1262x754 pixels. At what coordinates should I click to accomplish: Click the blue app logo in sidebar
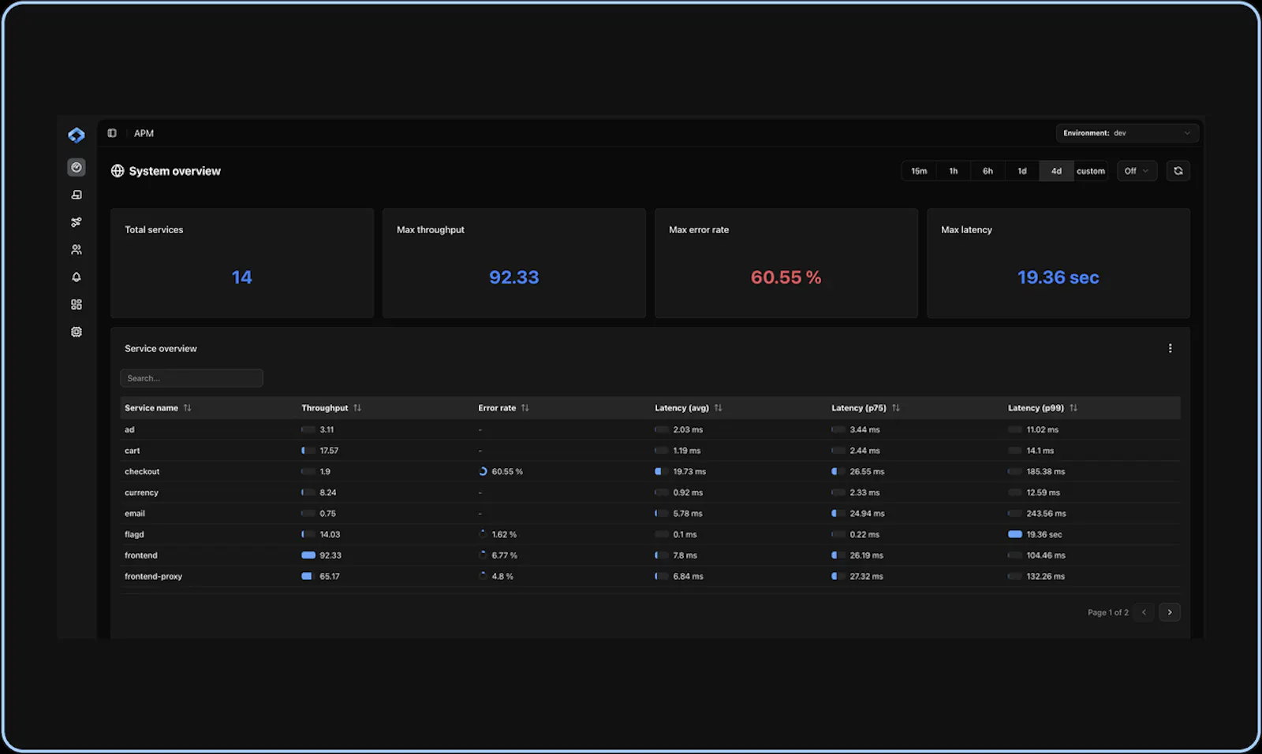pyautogui.click(x=76, y=136)
